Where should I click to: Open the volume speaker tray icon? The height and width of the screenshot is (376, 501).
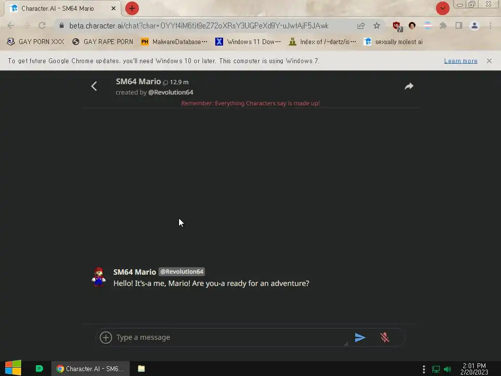tap(447, 369)
